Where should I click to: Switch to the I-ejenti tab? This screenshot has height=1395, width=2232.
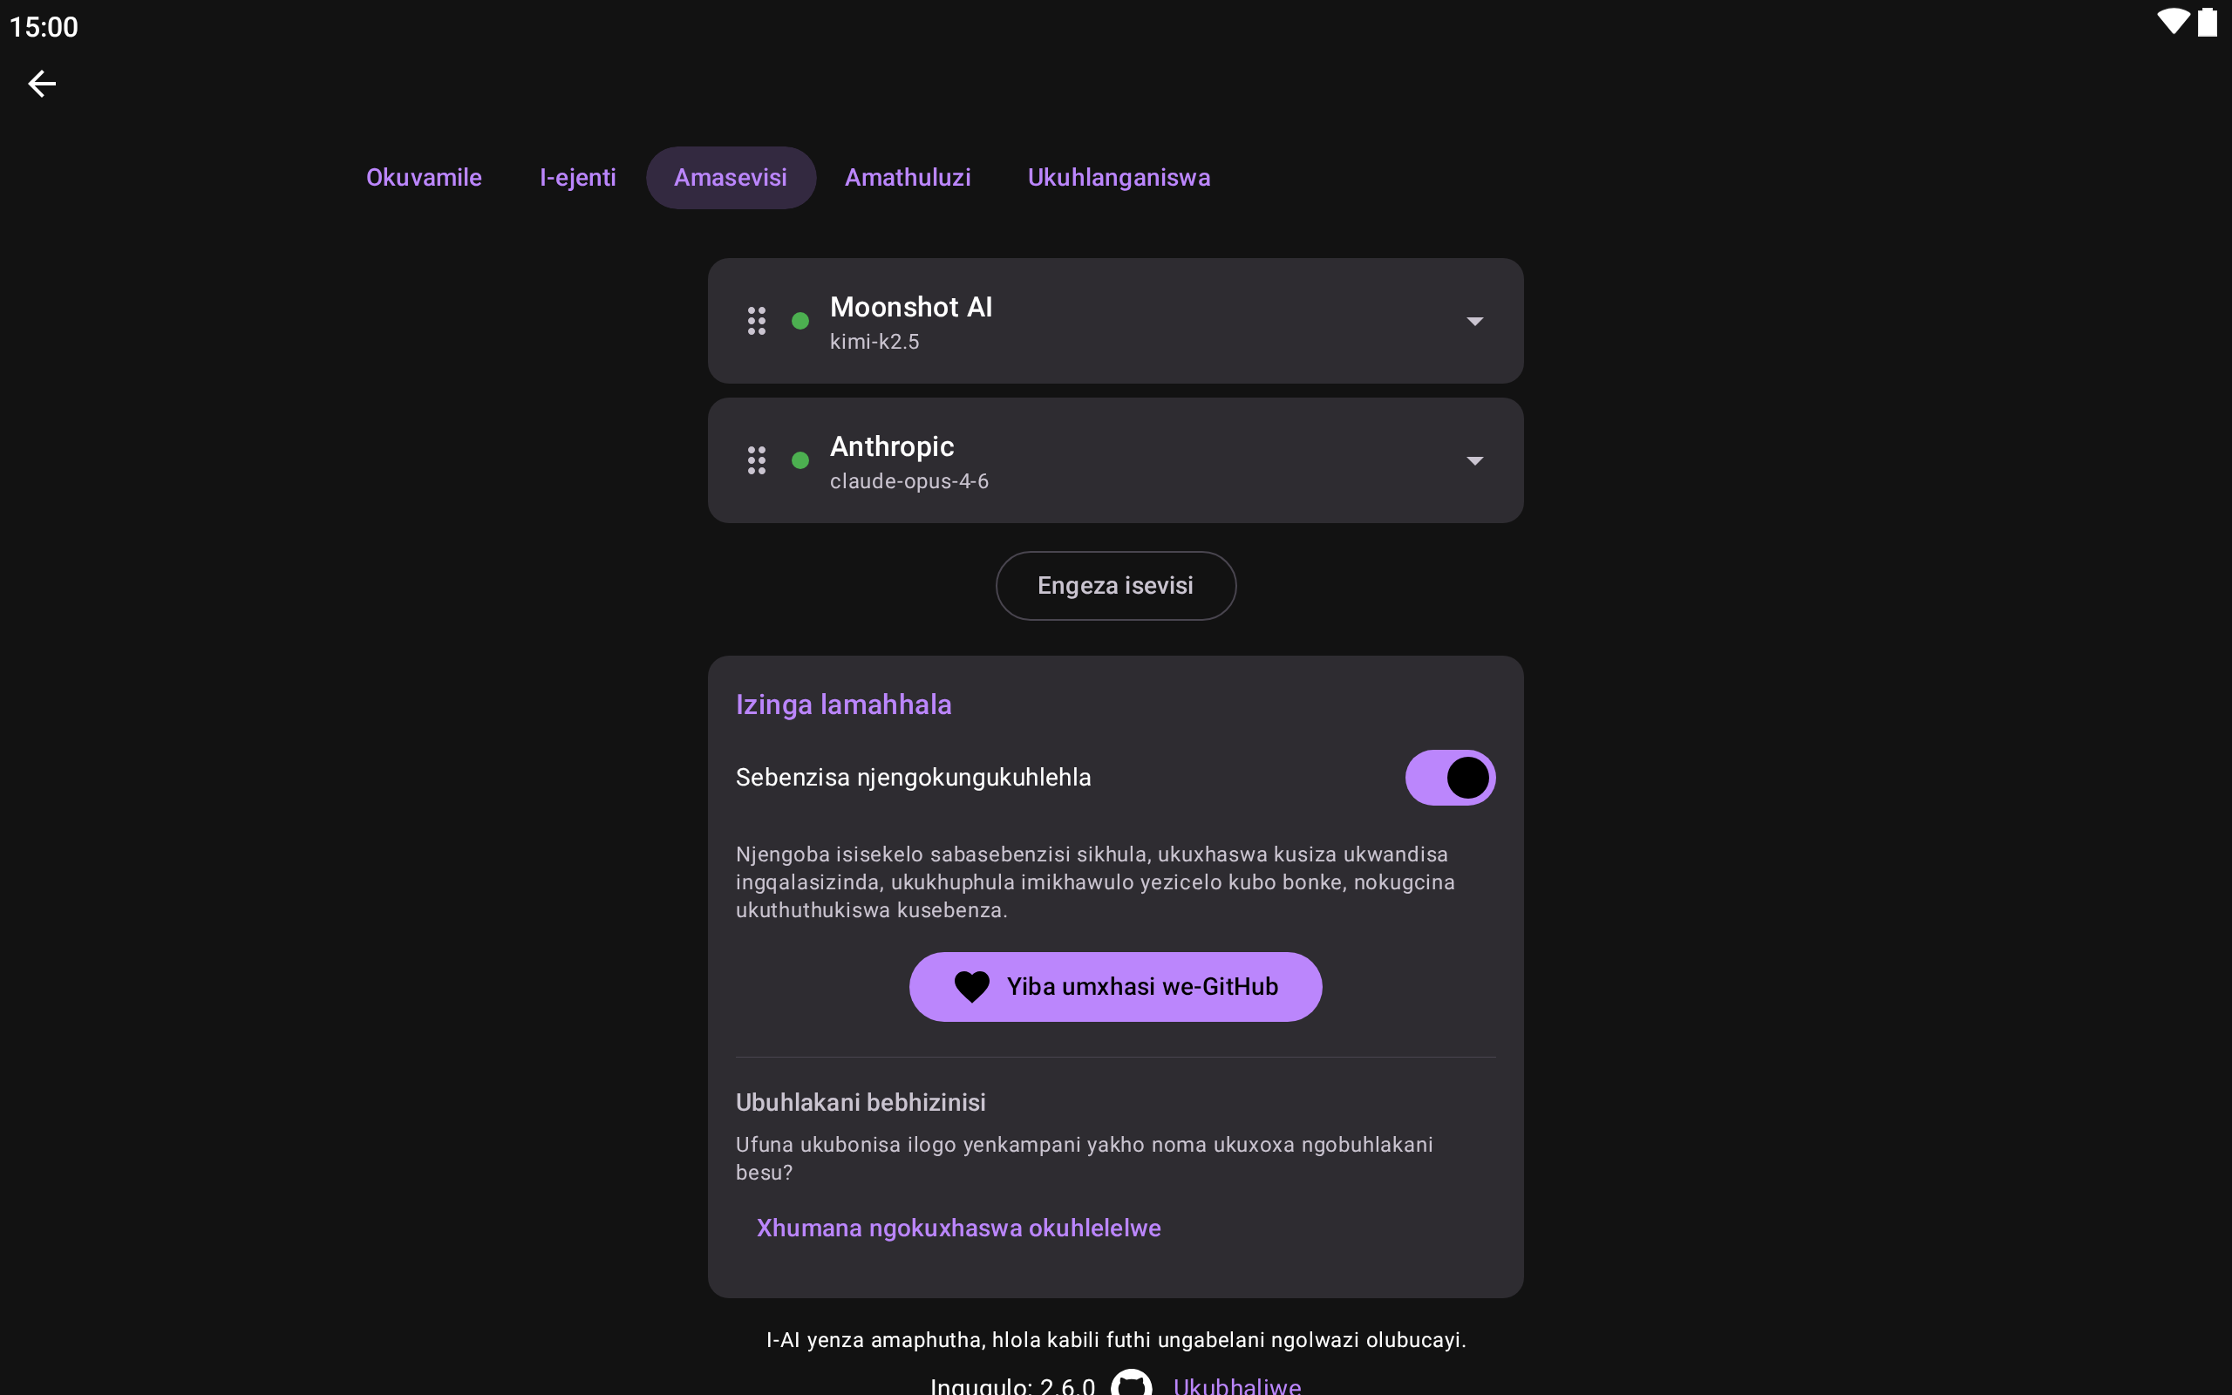coord(577,177)
